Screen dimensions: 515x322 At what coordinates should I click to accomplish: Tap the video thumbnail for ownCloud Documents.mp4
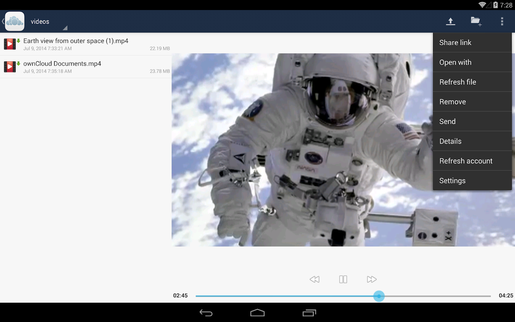click(x=10, y=67)
